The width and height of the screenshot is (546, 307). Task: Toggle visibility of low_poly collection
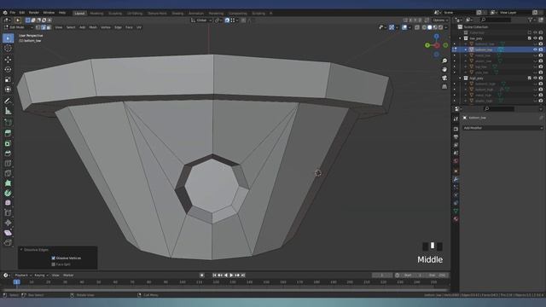(535, 38)
